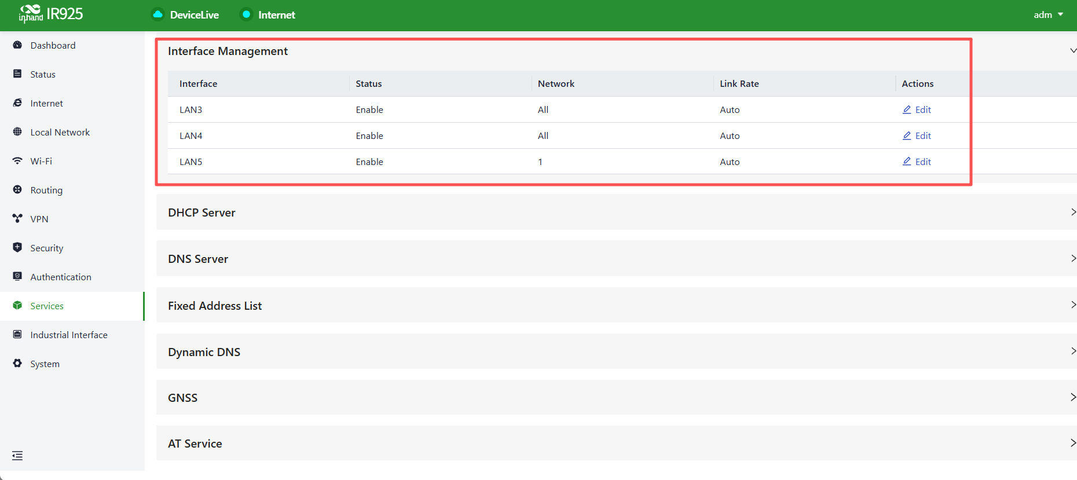Click the Industrial Interface icon
1077x480 pixels.
[17, 335]
